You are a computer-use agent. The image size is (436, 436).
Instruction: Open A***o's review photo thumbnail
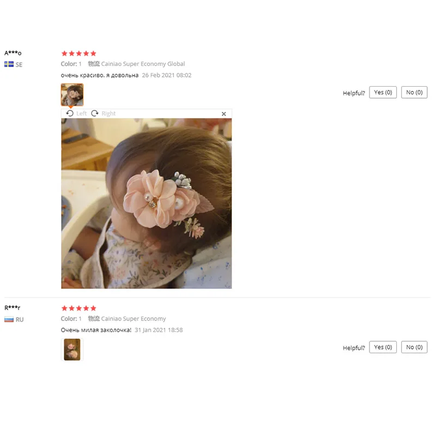(x=72, y=94)
